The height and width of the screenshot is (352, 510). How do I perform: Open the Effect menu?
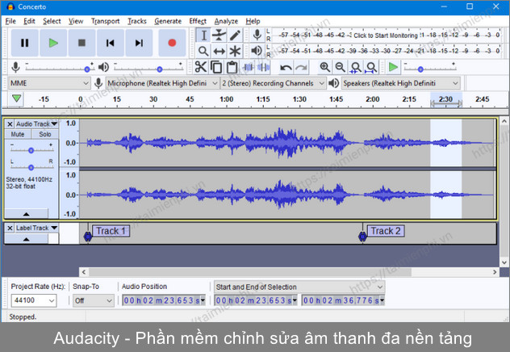(198, 21)
